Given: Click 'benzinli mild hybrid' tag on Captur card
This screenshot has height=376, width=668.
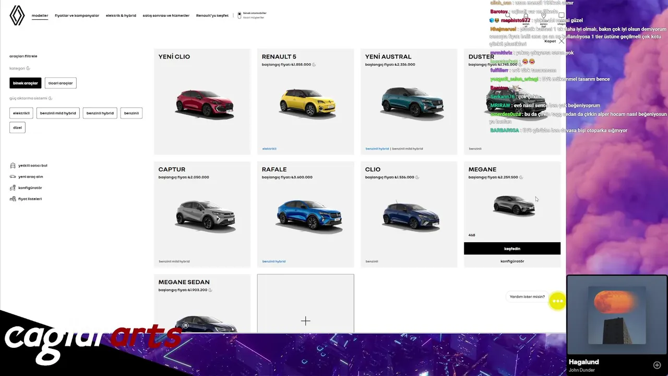Looking at the screenshot, I should coord(174,261).
